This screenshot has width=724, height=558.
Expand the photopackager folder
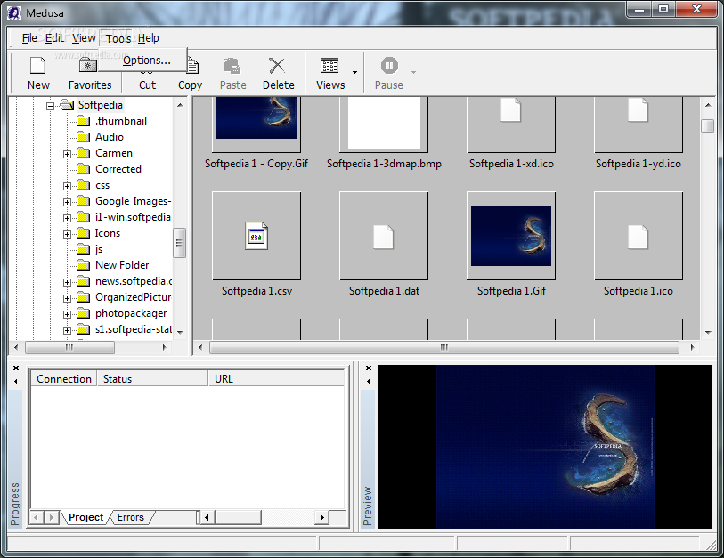pyautogui.click(x=68, y=314)
